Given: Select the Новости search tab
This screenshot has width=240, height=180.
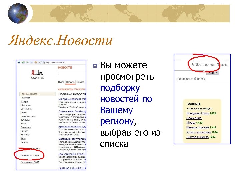Looking at the screenshot, I should 70,82.
